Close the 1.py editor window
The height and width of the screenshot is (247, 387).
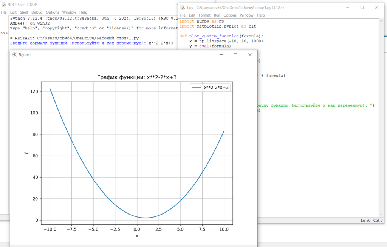click(x=377, y=8)
